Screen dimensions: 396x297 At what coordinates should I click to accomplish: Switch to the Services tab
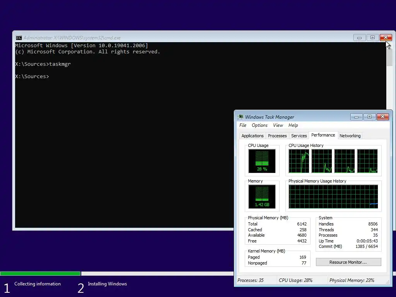coord(299,136)
